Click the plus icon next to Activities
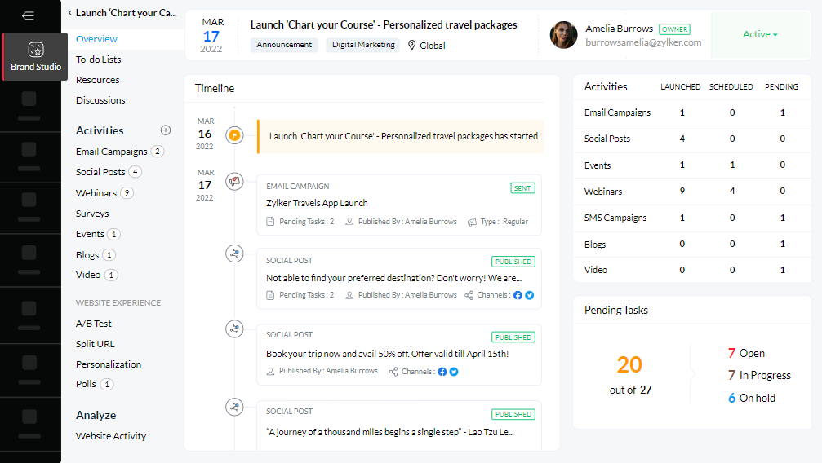The image size is (822, 463). [x=166, y=130]
